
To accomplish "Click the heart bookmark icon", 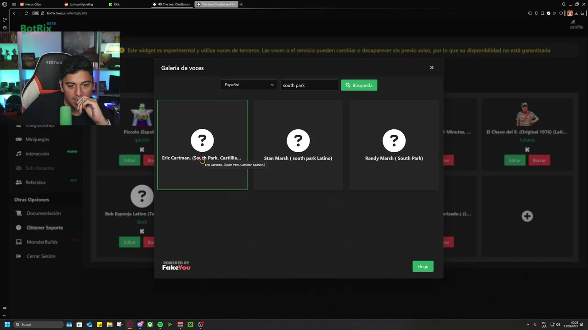I will click(561, 13).
